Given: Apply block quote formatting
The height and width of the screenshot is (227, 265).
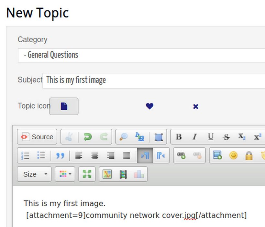Looking at the screenshot, I should point(60,156).
